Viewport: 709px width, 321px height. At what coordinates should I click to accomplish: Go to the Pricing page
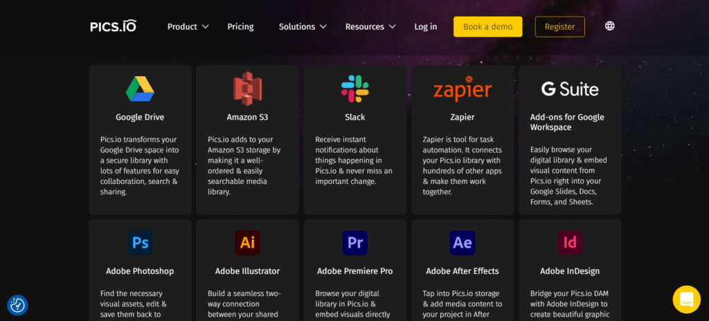coord(240,27)
